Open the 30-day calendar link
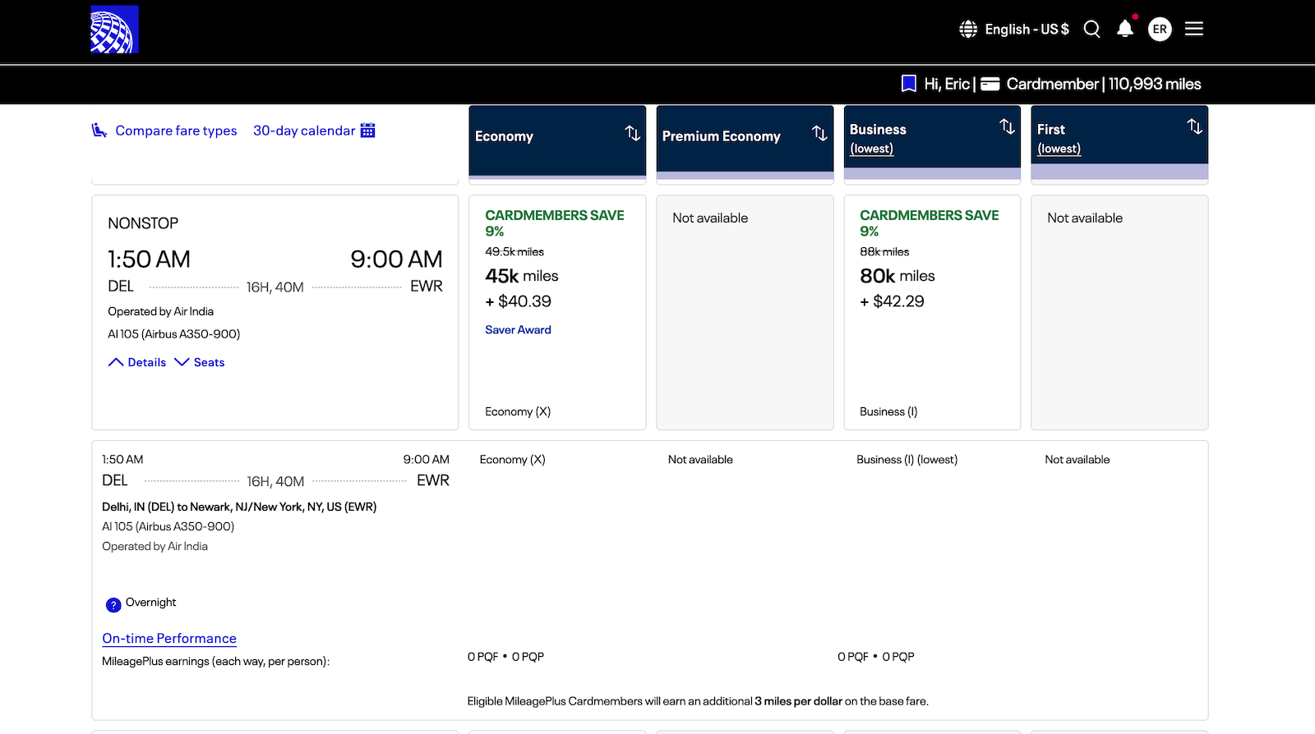 pyautogui.click(x=304, y=131)
